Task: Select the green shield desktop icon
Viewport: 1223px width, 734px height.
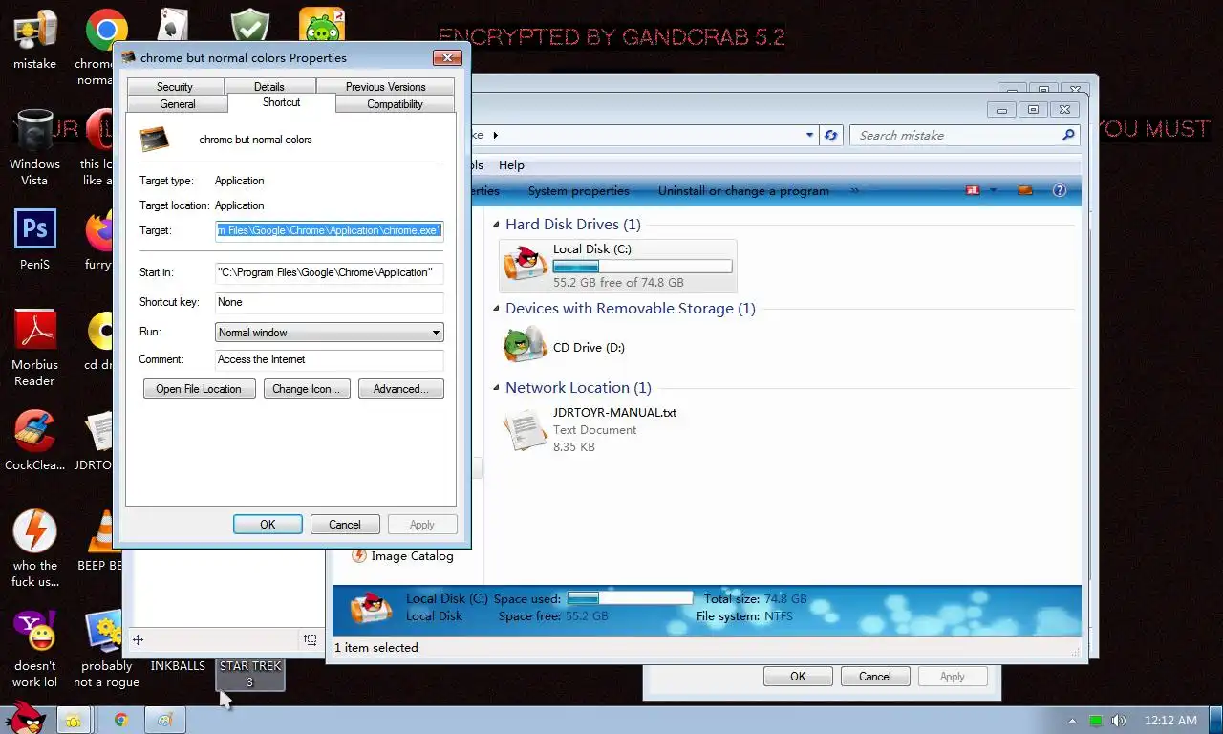Action: click(250, 26)
